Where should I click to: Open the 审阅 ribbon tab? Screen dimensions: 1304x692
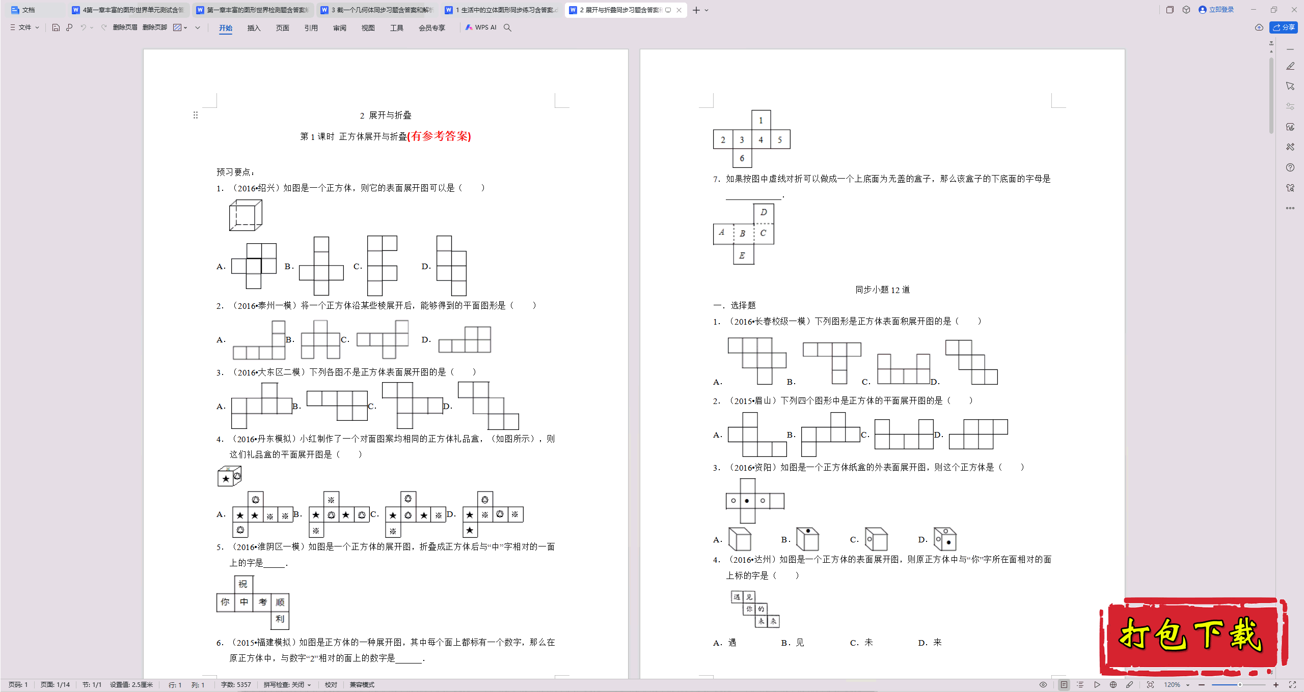(x=340, y=28)
